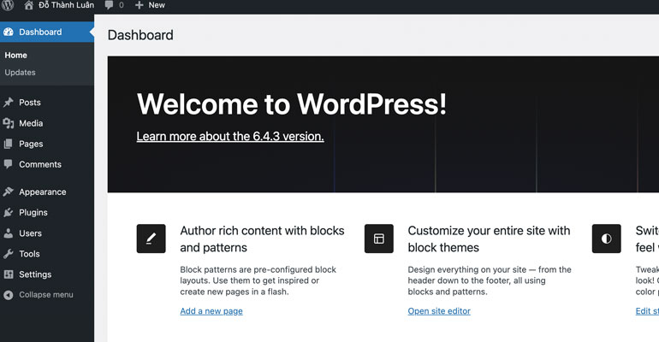The image size is (659, 342).
Task: Click the Design everything on your site paragraph
Action: click(x=490, y=280)
